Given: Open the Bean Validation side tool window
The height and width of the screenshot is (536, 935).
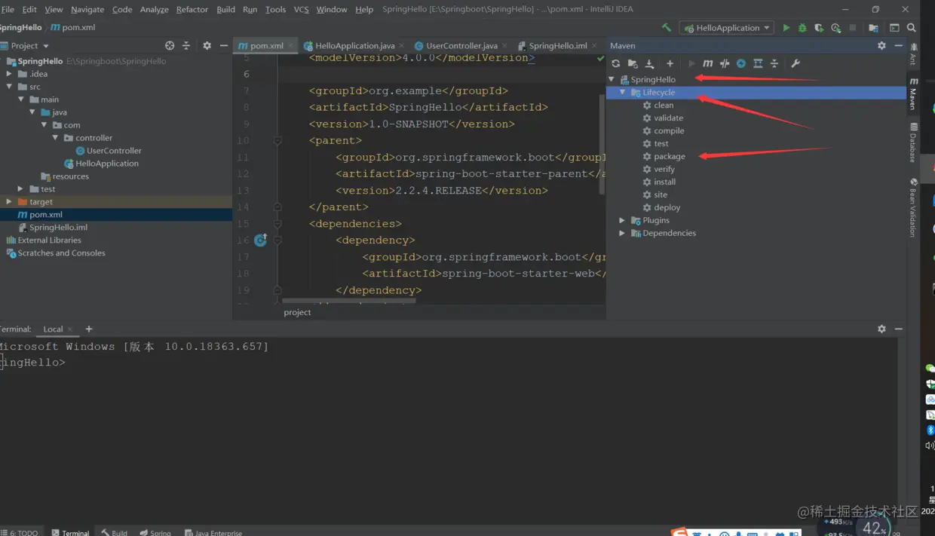Looking at the screenshot, I should [x=914, y=207].
